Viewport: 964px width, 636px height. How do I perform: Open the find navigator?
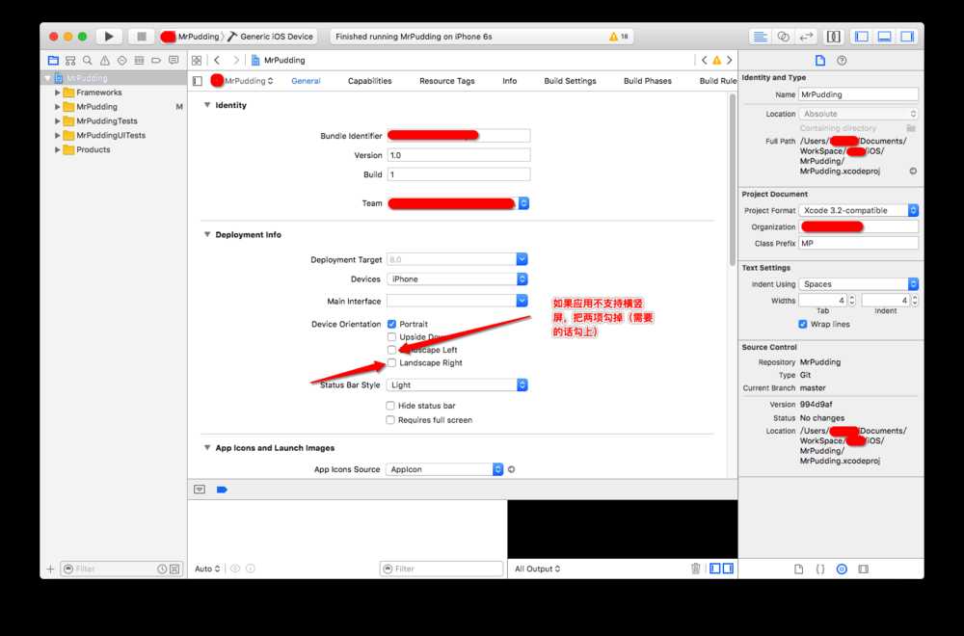[x=88, y=60]
